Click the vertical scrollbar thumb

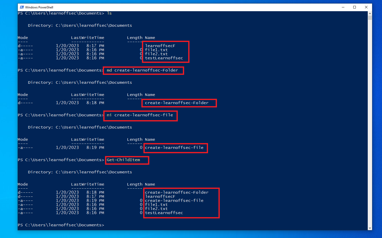click(370, 18)
